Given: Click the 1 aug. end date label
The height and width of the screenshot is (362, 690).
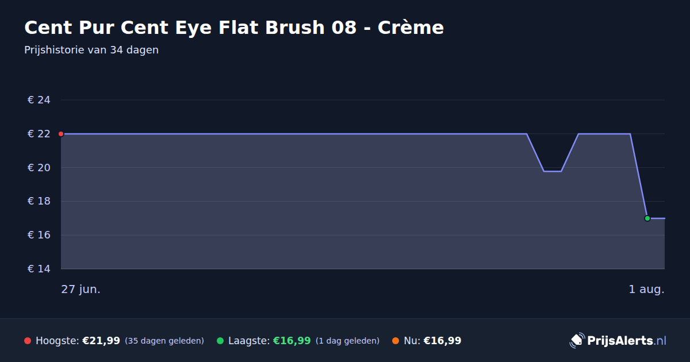Looking at the screenshot, I should pos(646,289).
